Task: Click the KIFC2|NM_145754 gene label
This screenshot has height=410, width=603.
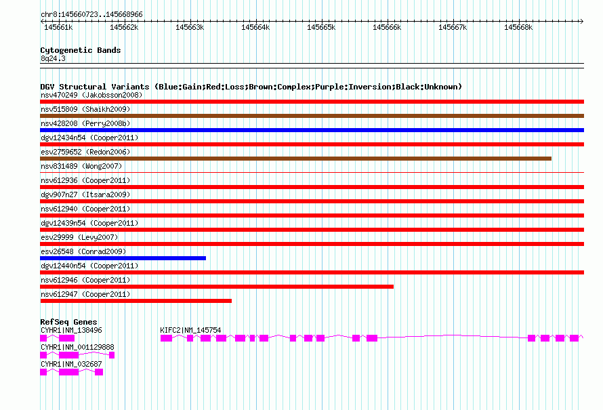Action: (190, 330)
